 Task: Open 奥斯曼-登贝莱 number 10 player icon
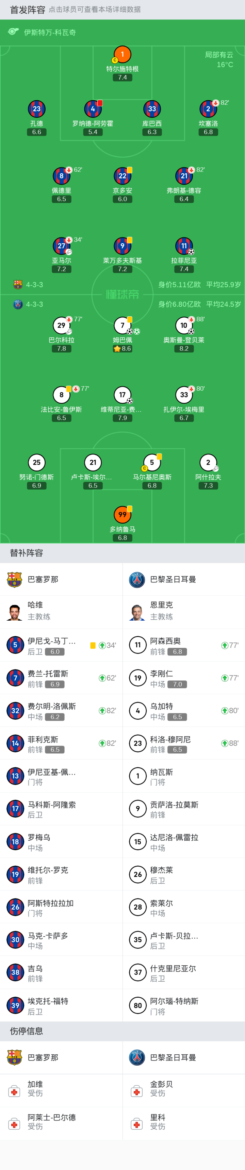coord(184,325)
